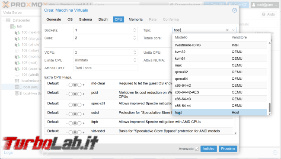This screenshot has width=281, height=159.
Task: Switch to the Generale tab
Action: coord(54,19)
